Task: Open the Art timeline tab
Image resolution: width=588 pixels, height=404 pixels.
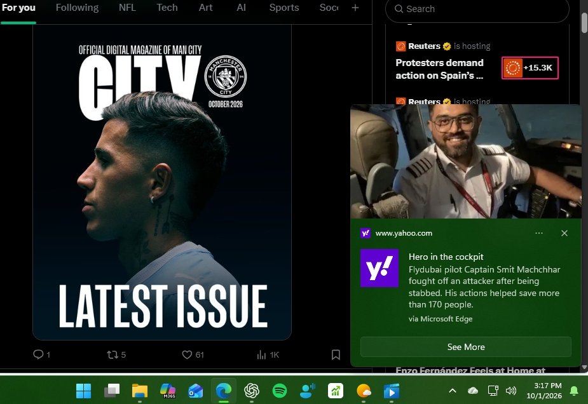Action: (x=205, y=8)
